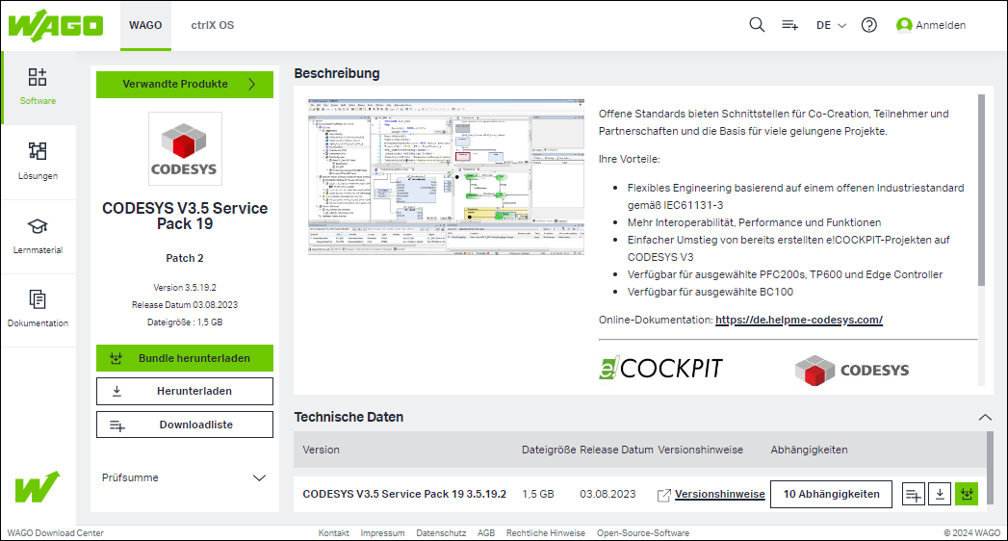Viewport: 1008px width, 541px height.
Task: Click the Versionshinweise column header
Action: (x=700, y=450)
